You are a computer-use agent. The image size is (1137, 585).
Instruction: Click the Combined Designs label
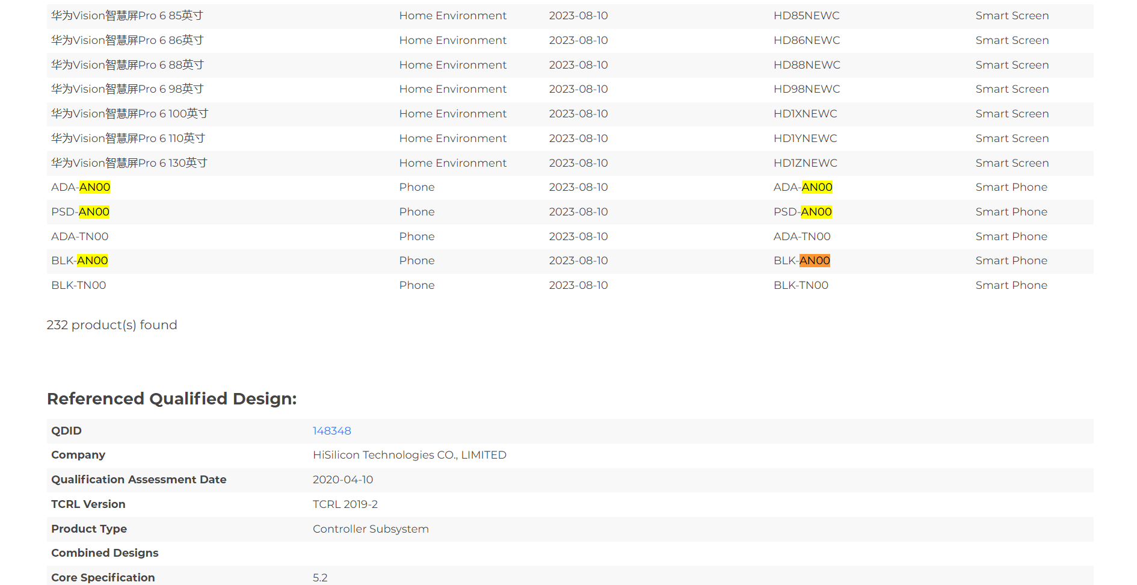(x=105, y=553)
